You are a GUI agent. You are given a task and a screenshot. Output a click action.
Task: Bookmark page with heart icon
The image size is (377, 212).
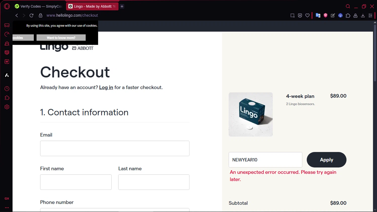click(307, 15)
